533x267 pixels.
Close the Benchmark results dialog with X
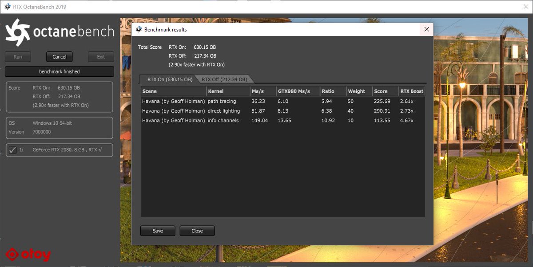pos(426,30)
